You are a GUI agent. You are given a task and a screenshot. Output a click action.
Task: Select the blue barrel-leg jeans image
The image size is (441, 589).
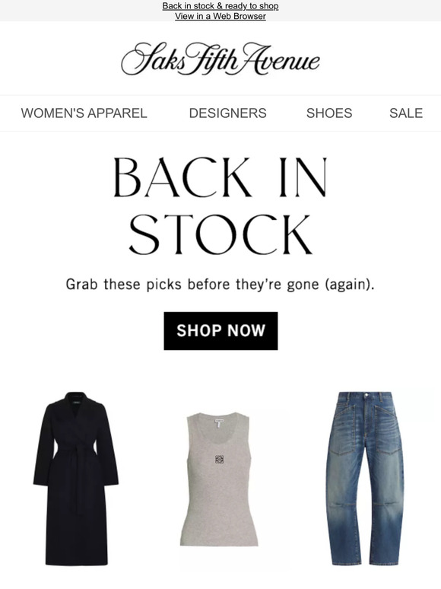[x=365, y=479]
